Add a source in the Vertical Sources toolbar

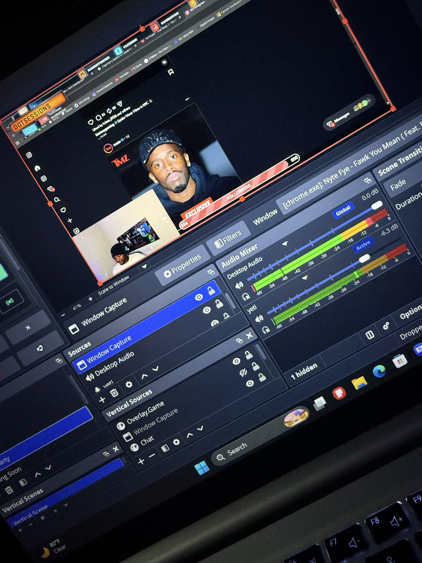click(141, 462)
